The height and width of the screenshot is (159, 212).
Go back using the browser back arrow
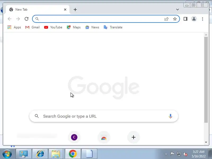pyautogui.click(x=10, y=19)
